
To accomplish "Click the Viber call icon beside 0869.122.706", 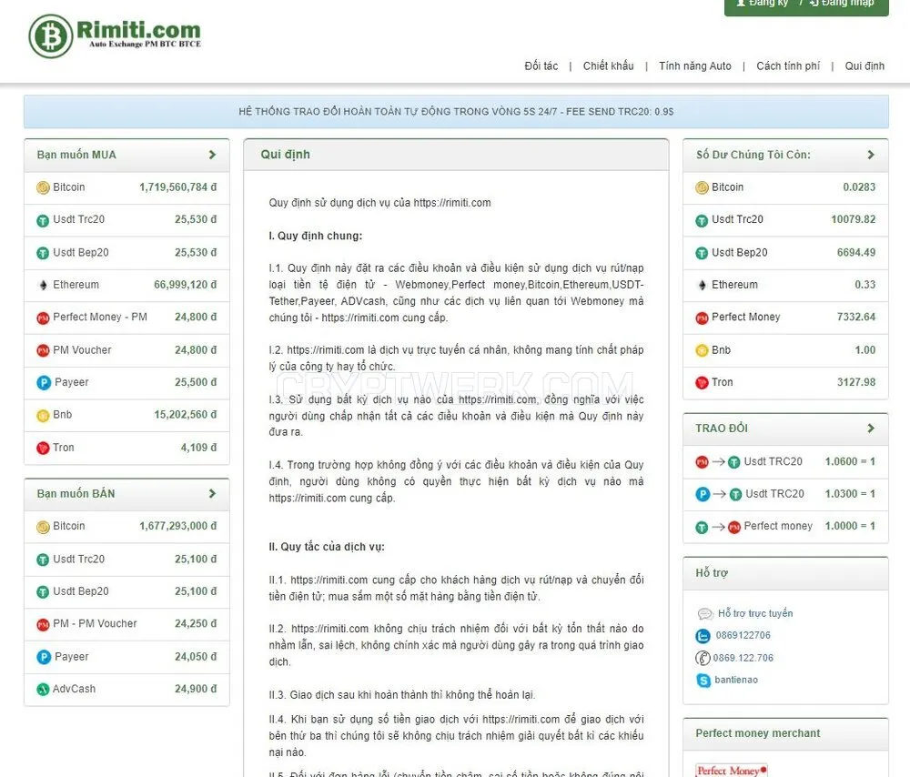I will click(x=703, y=658).
